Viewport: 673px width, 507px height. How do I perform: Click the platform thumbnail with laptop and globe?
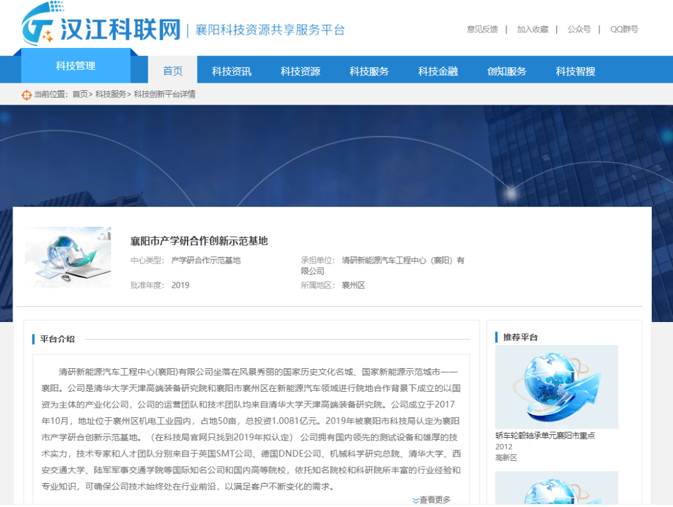68,257
